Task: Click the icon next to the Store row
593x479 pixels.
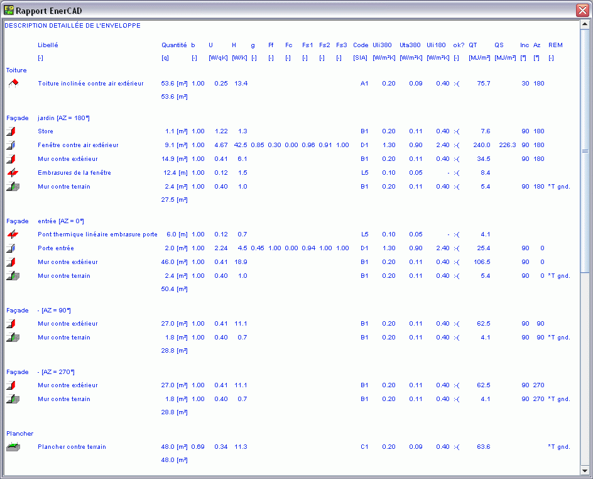Action: tap(12, 131)
